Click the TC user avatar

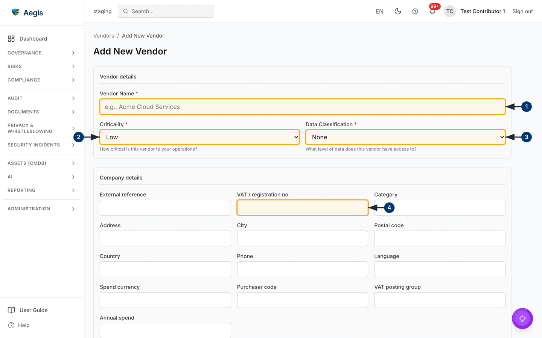click(450, 11)
